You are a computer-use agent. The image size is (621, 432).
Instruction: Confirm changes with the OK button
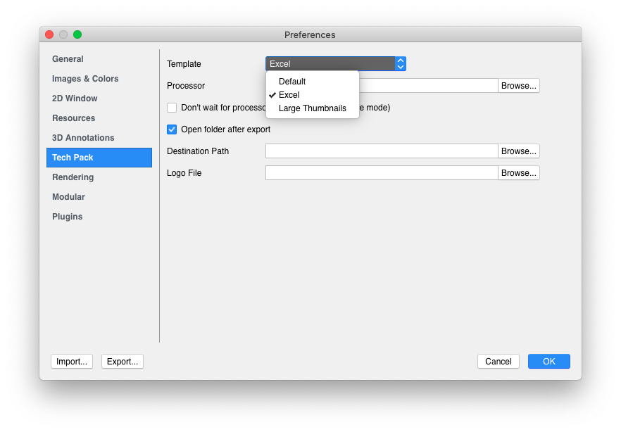[x=548, y=361]
